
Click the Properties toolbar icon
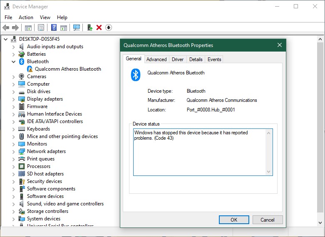coord(41,27)
